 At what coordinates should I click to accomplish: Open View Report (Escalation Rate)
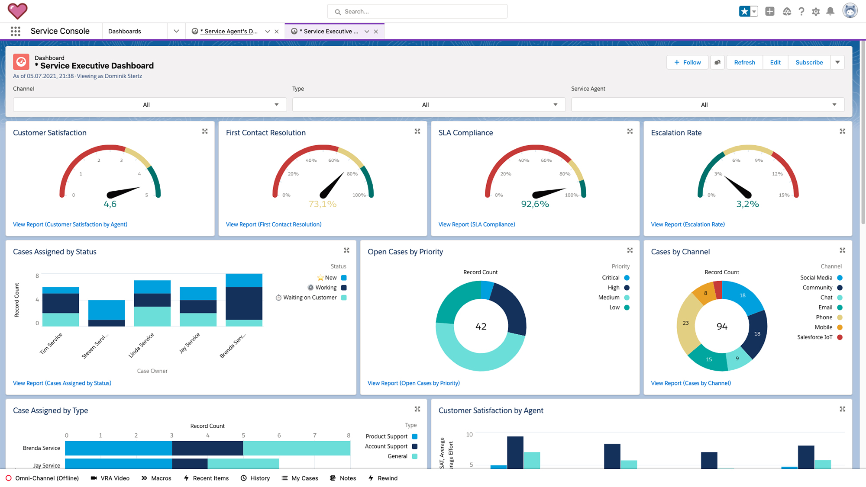click(x=688, y=224)
